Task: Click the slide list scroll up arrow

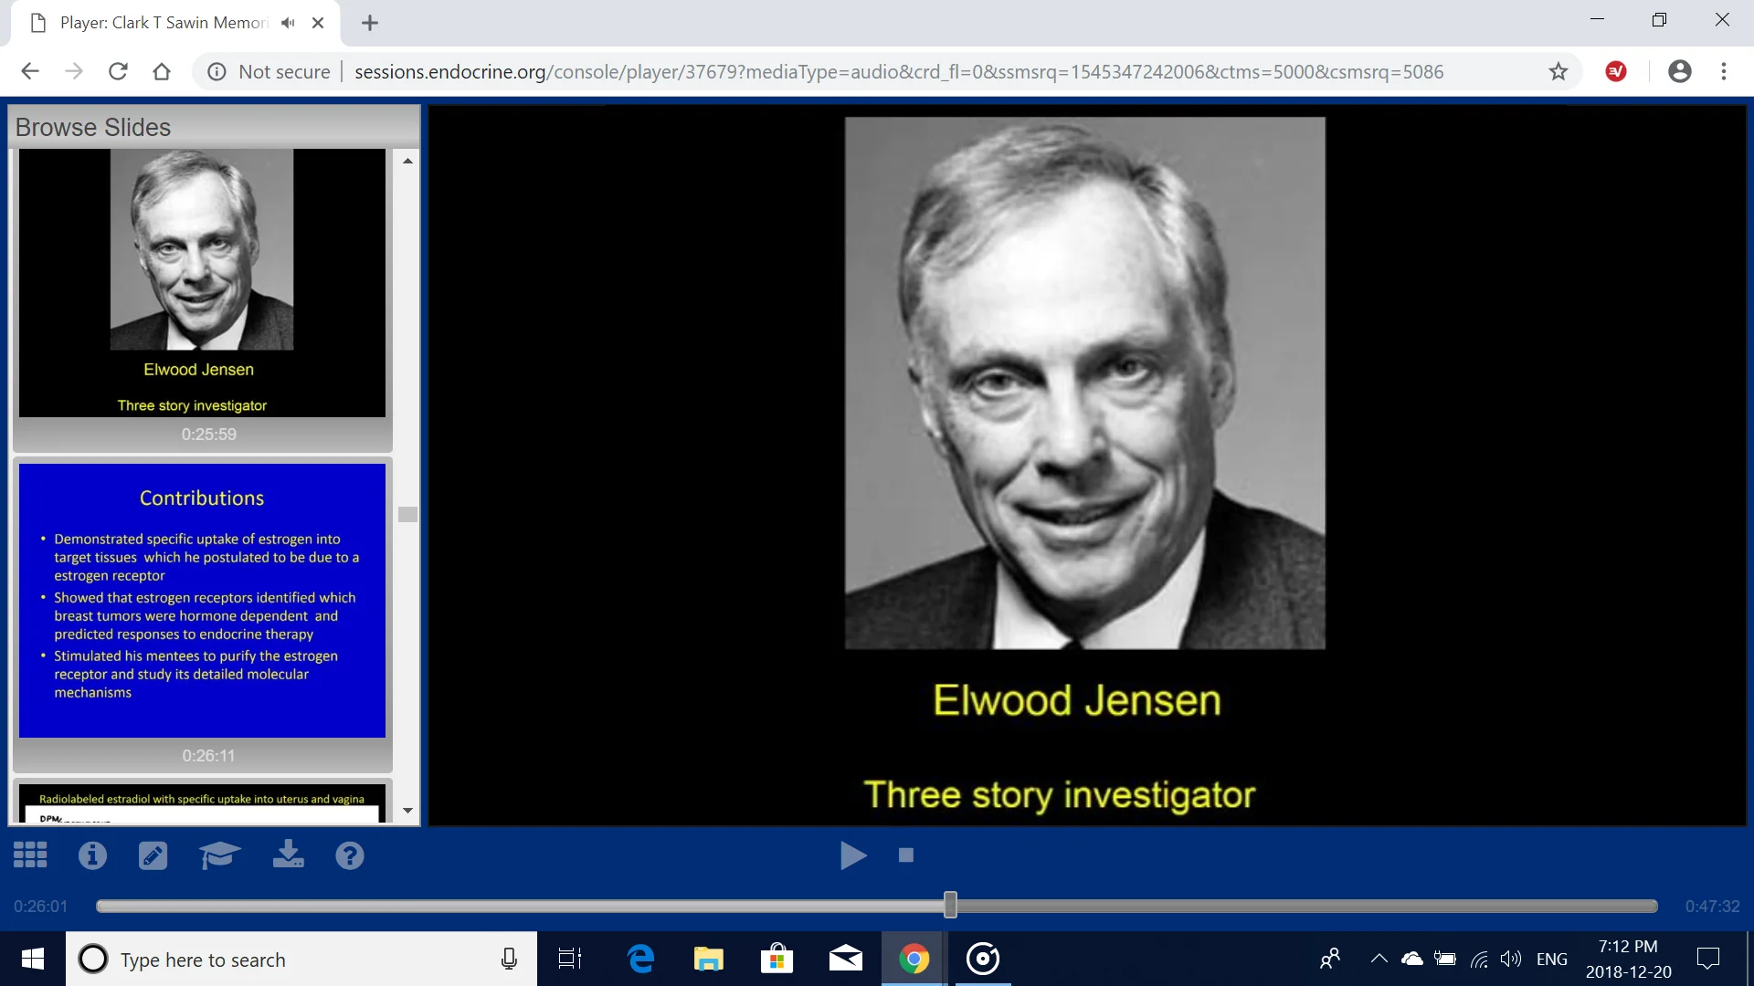Action: 407,161
